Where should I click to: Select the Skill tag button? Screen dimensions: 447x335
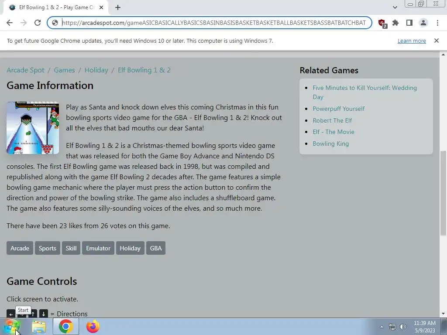pos(71,248)
